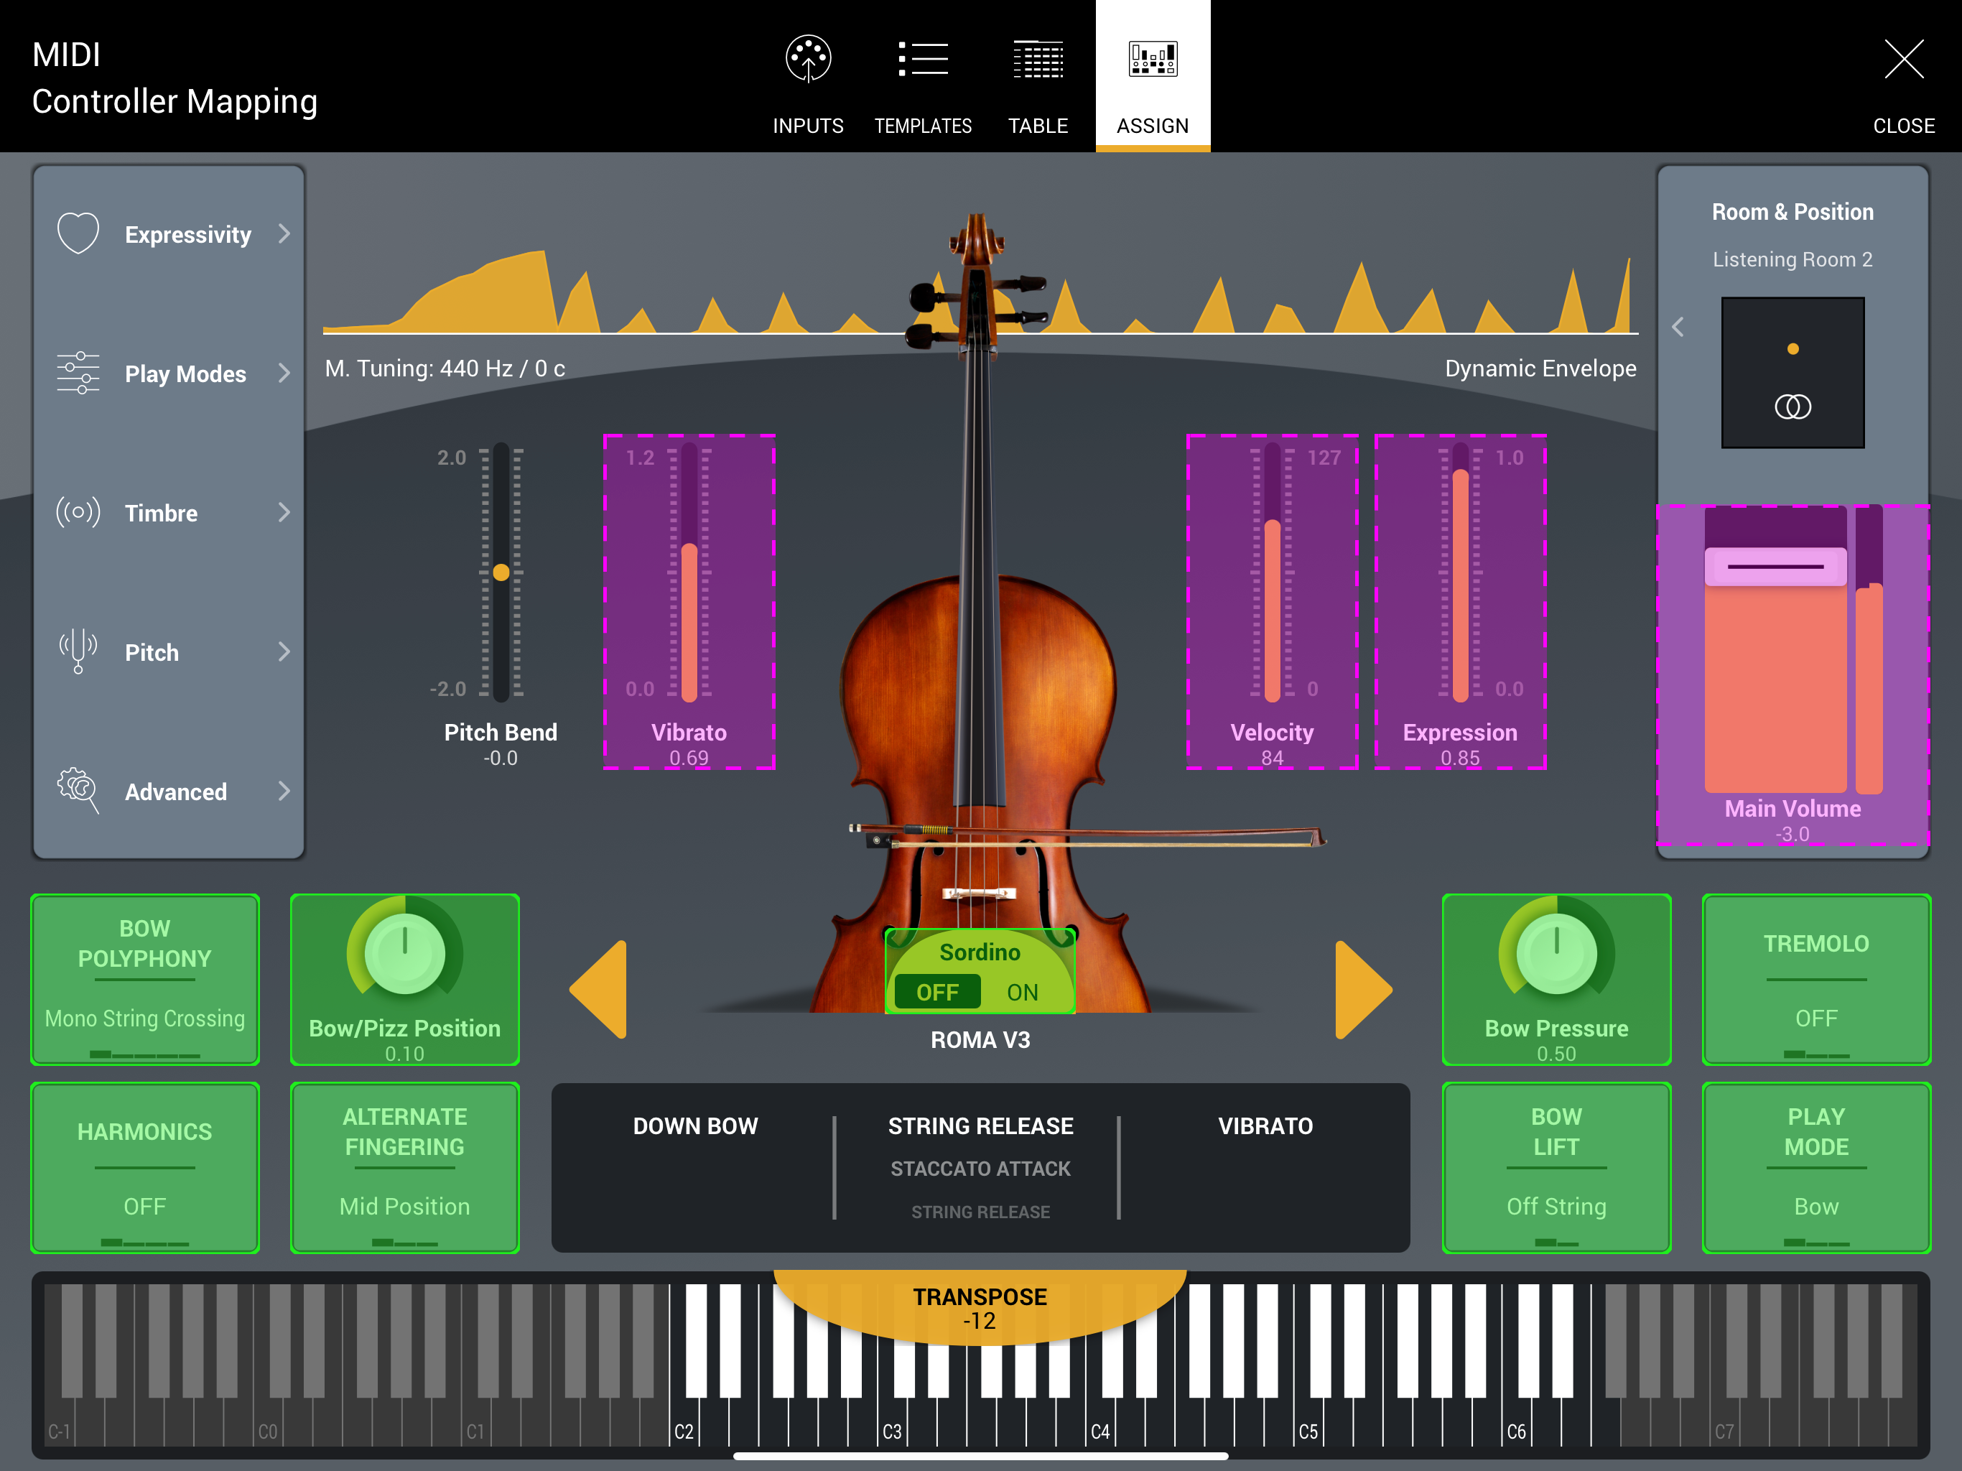Select the VIBRATO articulation option

tap(1265, 1126)
